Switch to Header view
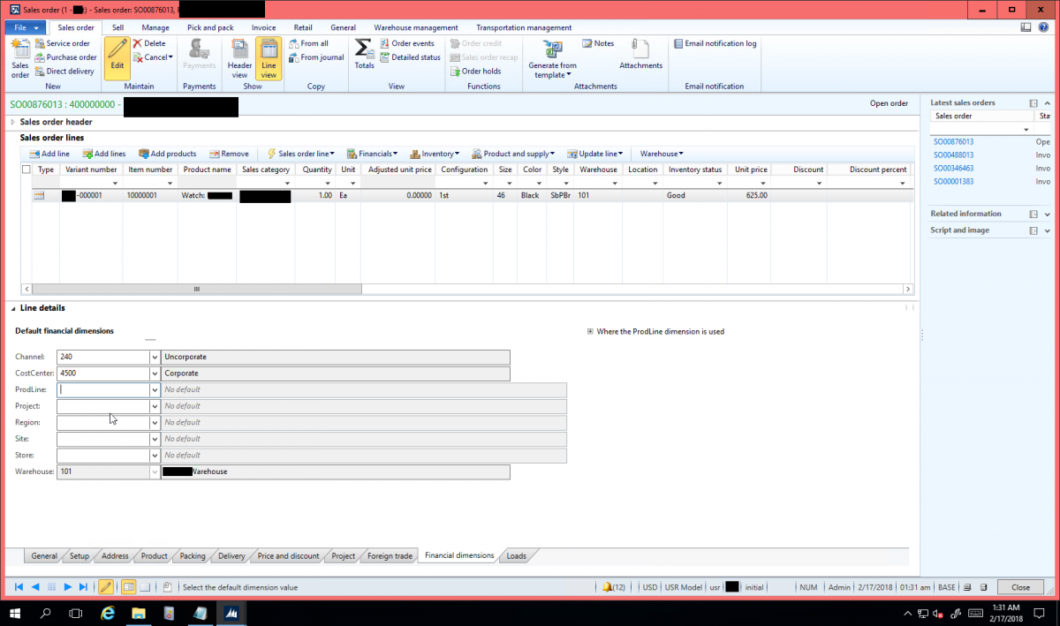The width and height of the screenshot is (1060, 626). (239, 58)
